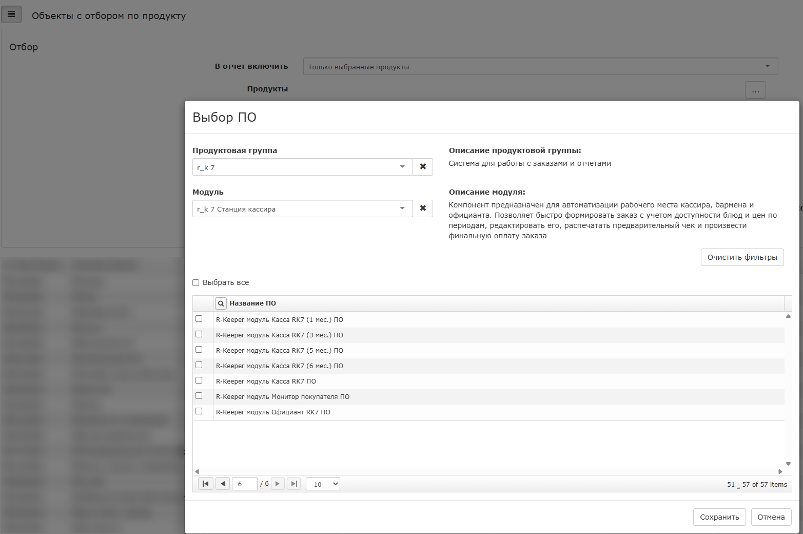
Task: Tick checkbox for Касса RK7 (1 мес.) ПО
Action: tap(199, 319)
